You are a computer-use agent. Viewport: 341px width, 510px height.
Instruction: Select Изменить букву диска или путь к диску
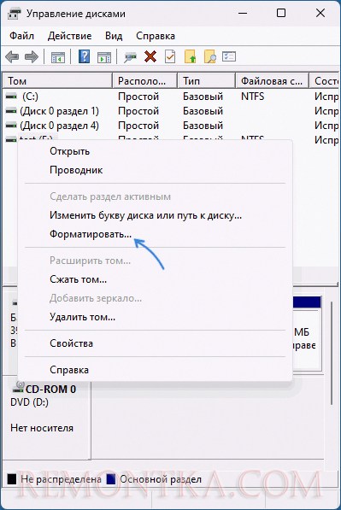click(x=155, y=215)
